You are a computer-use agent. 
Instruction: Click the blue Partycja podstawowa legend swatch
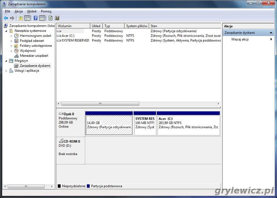(88, 186)
